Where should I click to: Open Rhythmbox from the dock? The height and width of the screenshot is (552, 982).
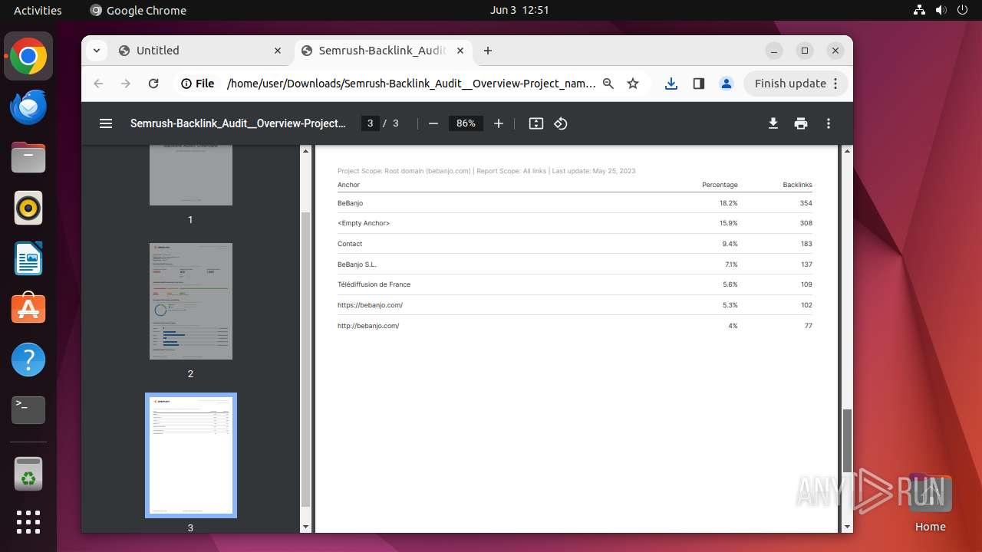click(28, 208)
